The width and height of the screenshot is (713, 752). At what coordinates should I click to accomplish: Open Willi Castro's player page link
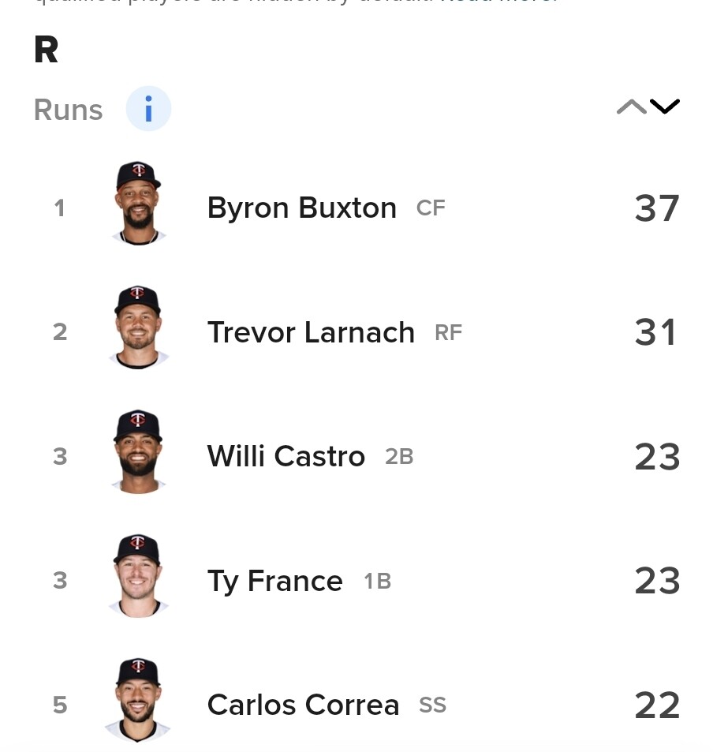click(286, 457)
